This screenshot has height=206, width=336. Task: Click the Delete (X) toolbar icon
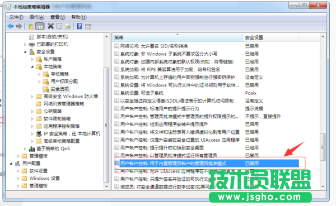coord(50,26)
